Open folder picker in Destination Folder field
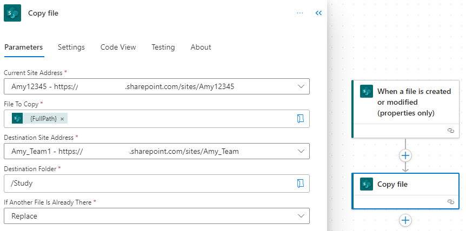This screenshot has height=231, width=466. coord(301,184)
